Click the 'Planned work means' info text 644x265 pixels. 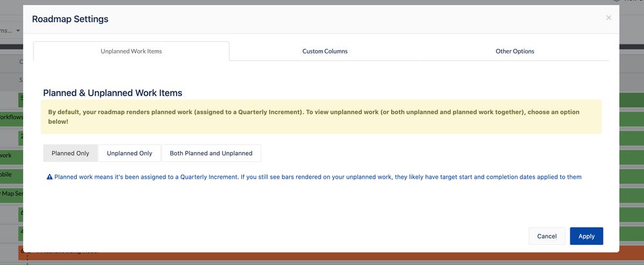pos(318,177)
